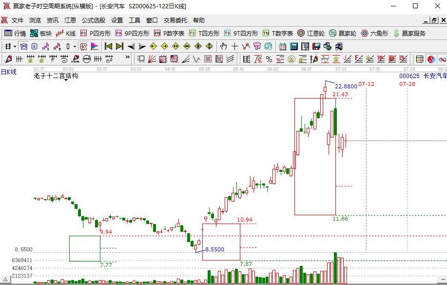Image resolution: width=447 pixels, height=285 pixels.
Task: Click the yellow diamond horizontal-compress icon
Action: tap(187, 46)
